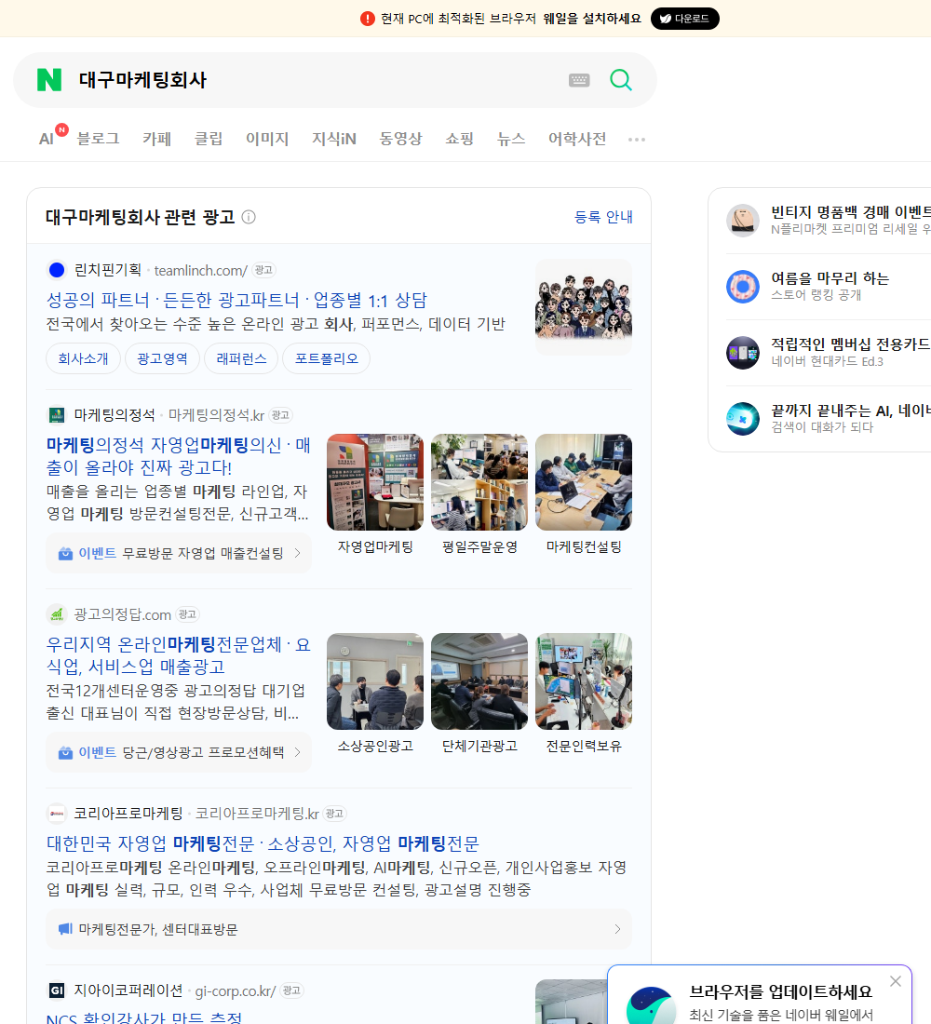931x1024 pixels.
Task: Expand more search tabs with the ellipsis
Action: pos(637,139)
